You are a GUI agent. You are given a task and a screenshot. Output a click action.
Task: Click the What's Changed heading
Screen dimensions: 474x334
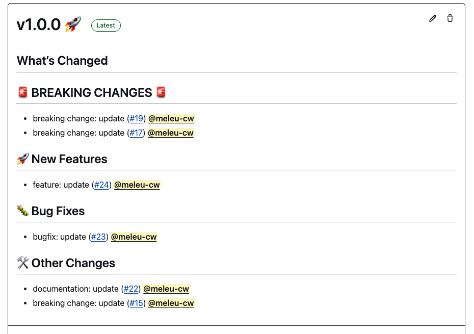62,61
